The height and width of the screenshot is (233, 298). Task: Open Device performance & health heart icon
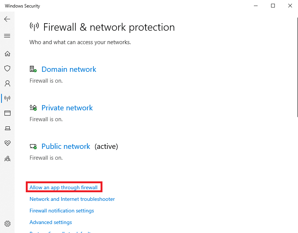7,143
